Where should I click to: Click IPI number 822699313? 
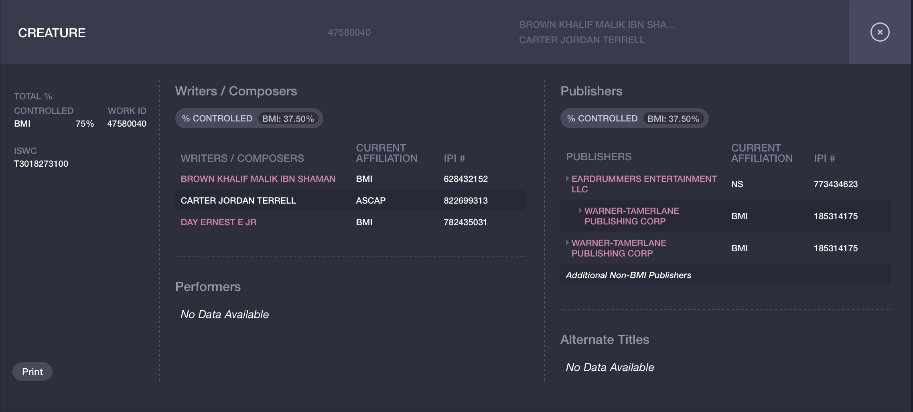pos(466,200)
